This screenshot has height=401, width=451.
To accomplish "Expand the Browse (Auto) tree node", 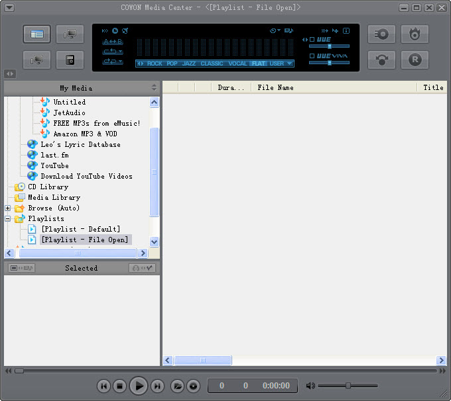I will pyautogui.click(x=8, y=208).
